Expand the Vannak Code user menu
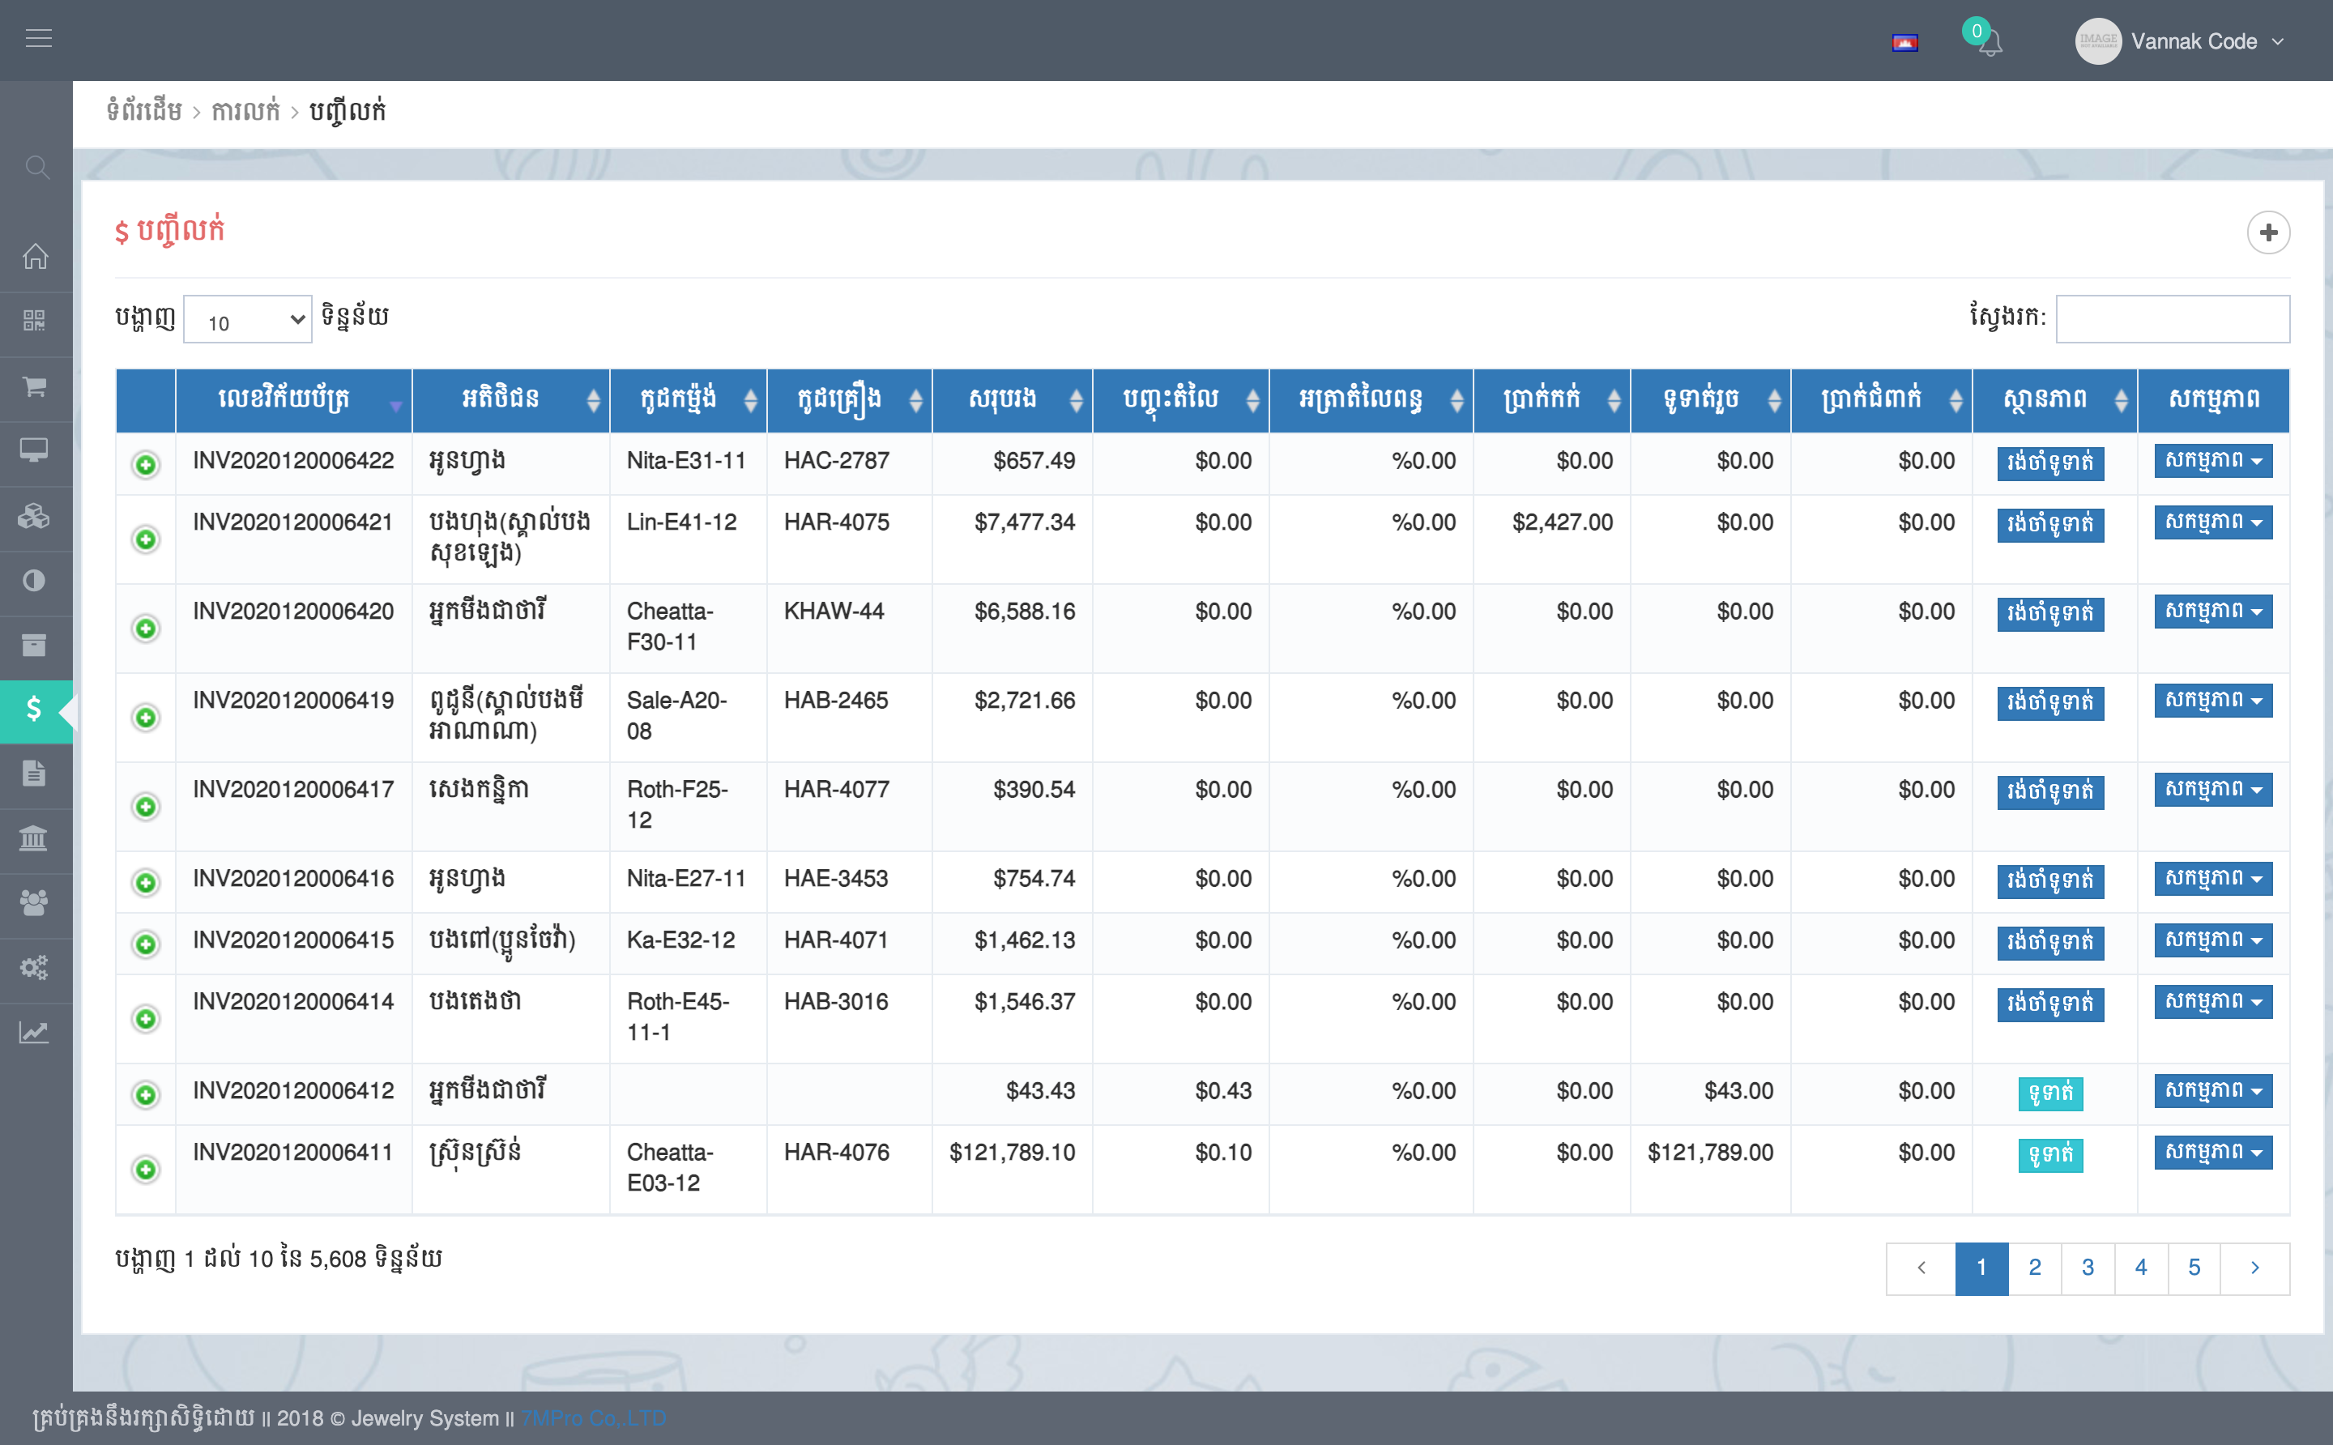This screenshot has height=1445, width=2333. (x=2193, y=41)
